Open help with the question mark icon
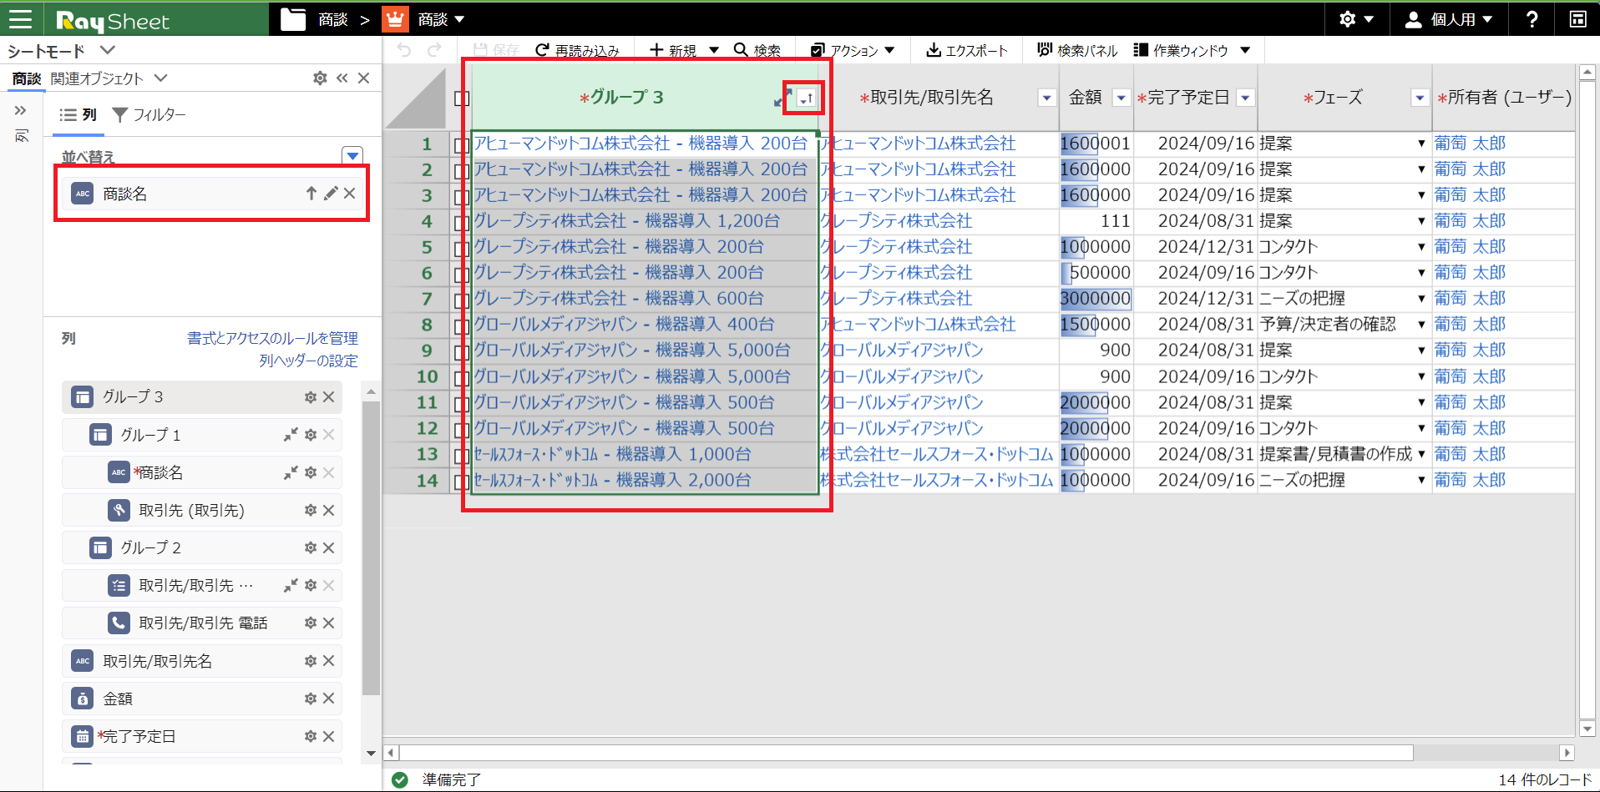The width and height of the screenshot is (1600, 792). point(1532,19)
